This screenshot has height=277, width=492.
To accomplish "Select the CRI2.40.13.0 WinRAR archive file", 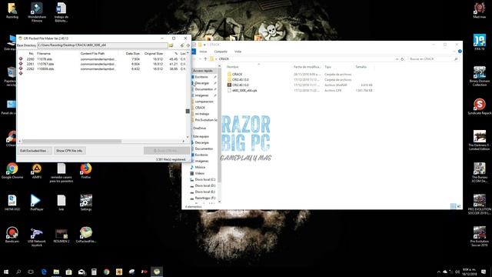I will click(241, 85).
